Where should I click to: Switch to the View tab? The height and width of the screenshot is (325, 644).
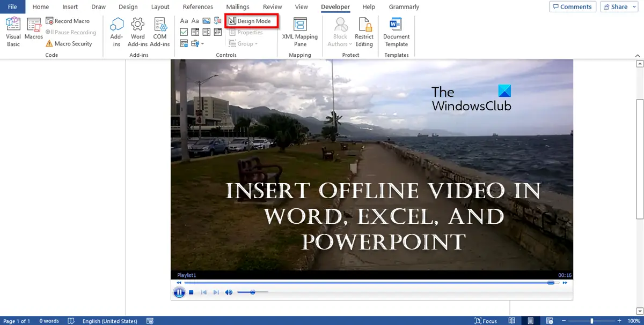point(302,7)
